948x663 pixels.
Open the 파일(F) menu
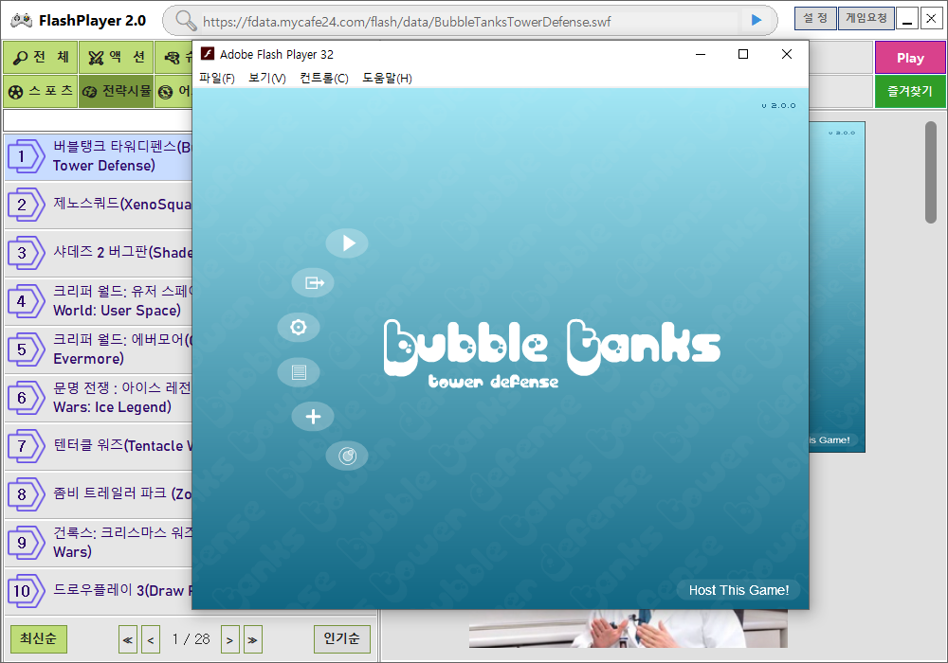pyautogui.click(x=217, y=78)
